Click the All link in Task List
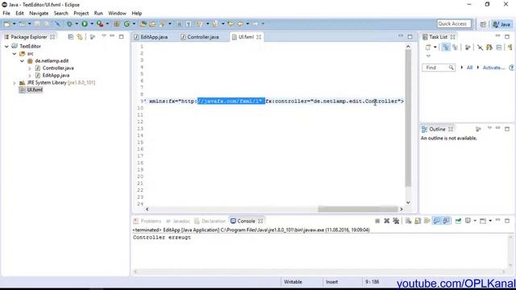 469,68
